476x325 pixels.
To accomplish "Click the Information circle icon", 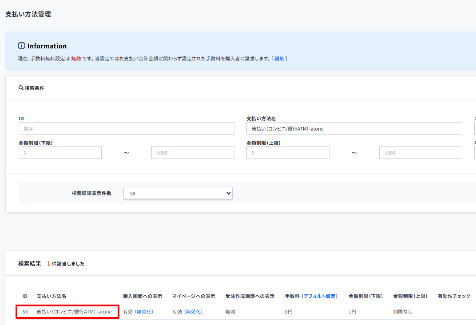I will [21, 46].
